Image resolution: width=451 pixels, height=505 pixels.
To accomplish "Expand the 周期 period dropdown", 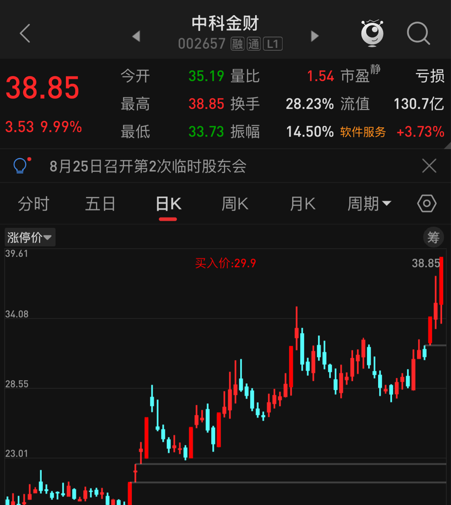I will tap(369, 204).
